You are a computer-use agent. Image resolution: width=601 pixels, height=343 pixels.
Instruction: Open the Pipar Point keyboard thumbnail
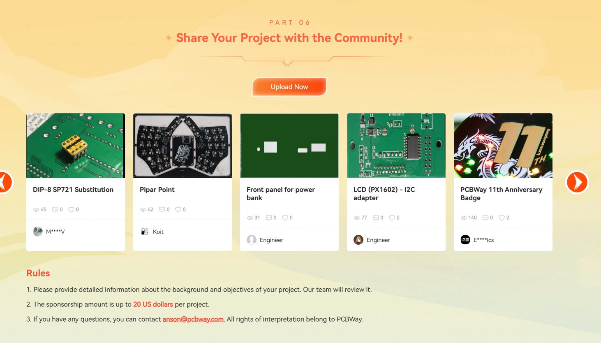[183, 146]
